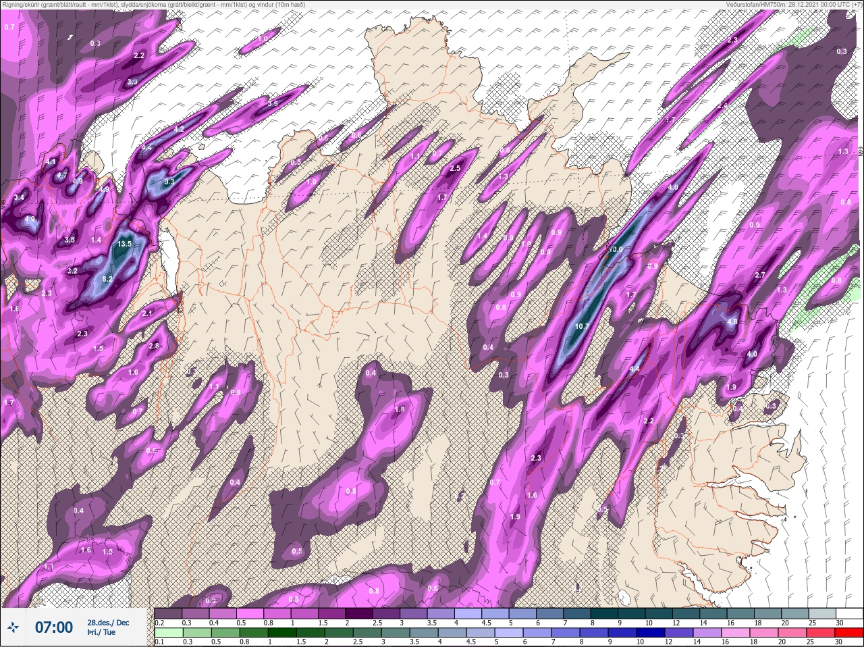864x647 pixels.
Task: Click snow legend swatch between 0.2 and 0.3
Action: click(x=168, y=613)
